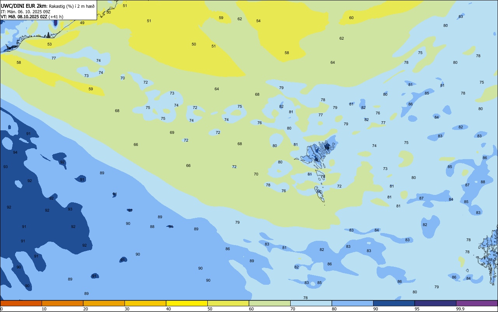Screen dimensions: 498x312
Task: Click the '49' humidity value on the map
Action: [82, 23]
